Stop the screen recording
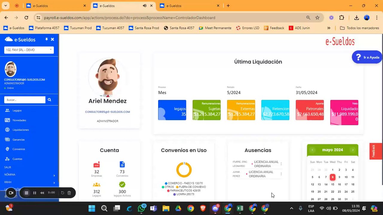This screenshot has width=383, height=215. click(x=26, y=193)
